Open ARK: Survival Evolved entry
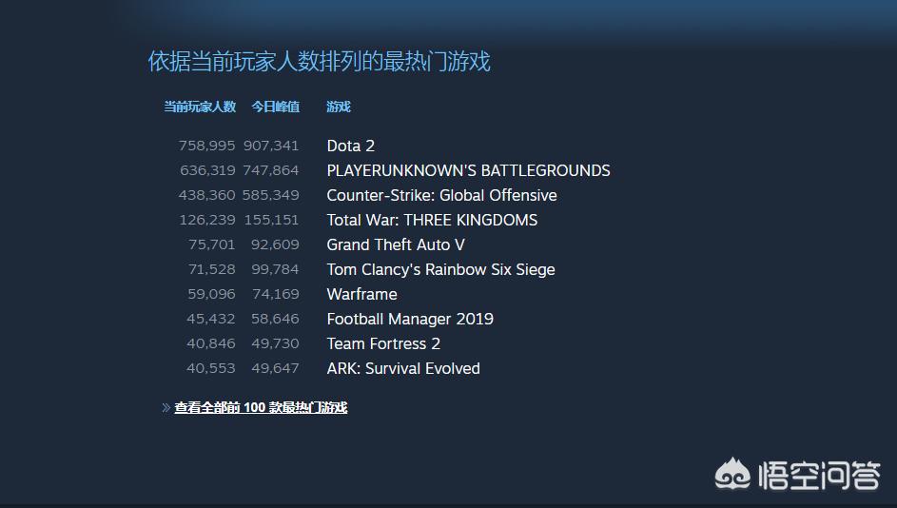Viewport: 897px width, 508px height. coord(402,368)
